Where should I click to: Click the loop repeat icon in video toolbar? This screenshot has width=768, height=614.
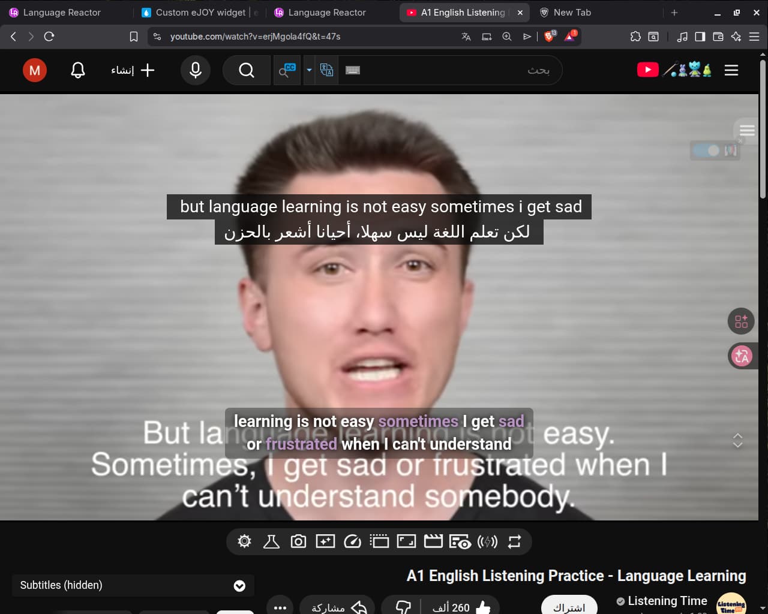[514, 542]
